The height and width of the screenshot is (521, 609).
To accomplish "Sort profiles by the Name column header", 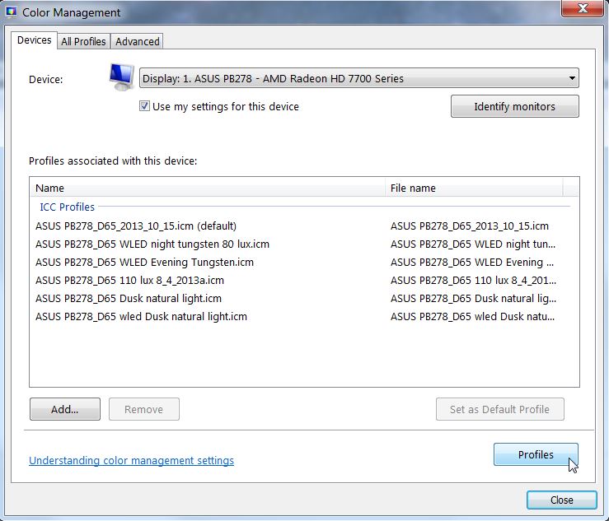I will coord(206,188).
